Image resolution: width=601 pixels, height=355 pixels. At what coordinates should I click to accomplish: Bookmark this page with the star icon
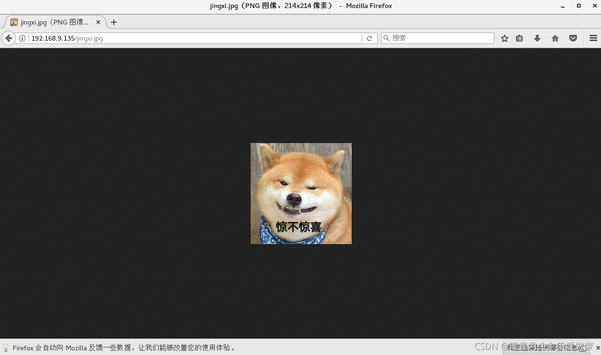[504, 38]
